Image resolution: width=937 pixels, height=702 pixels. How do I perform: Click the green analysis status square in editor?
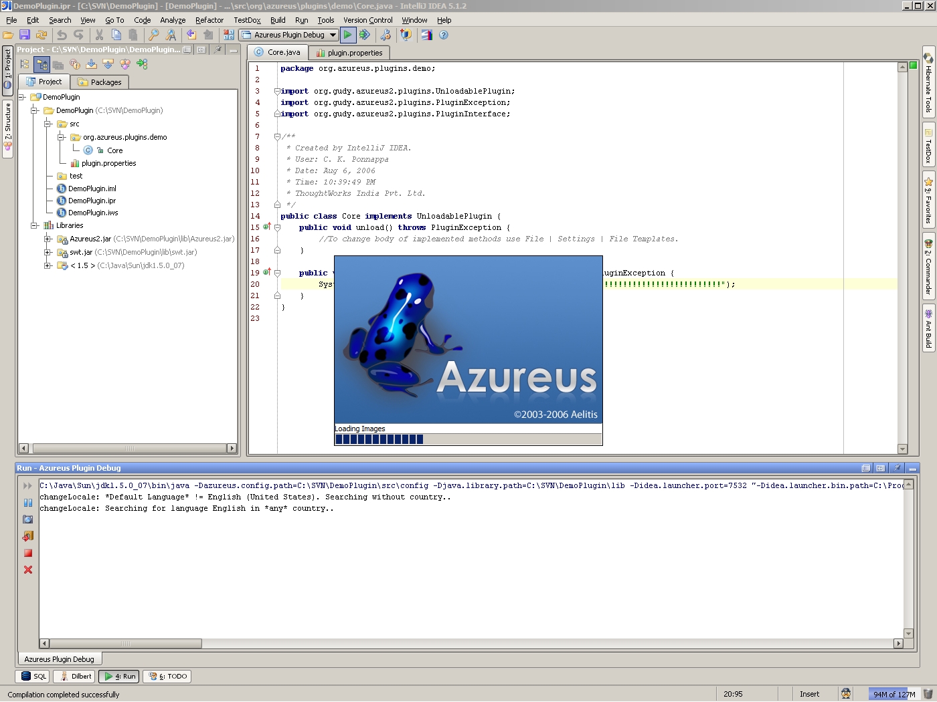click(913, 65)
